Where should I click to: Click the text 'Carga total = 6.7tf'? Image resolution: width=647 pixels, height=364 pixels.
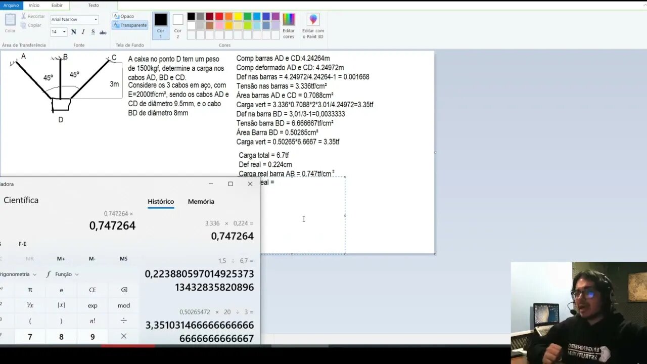[x=264, y=155]
